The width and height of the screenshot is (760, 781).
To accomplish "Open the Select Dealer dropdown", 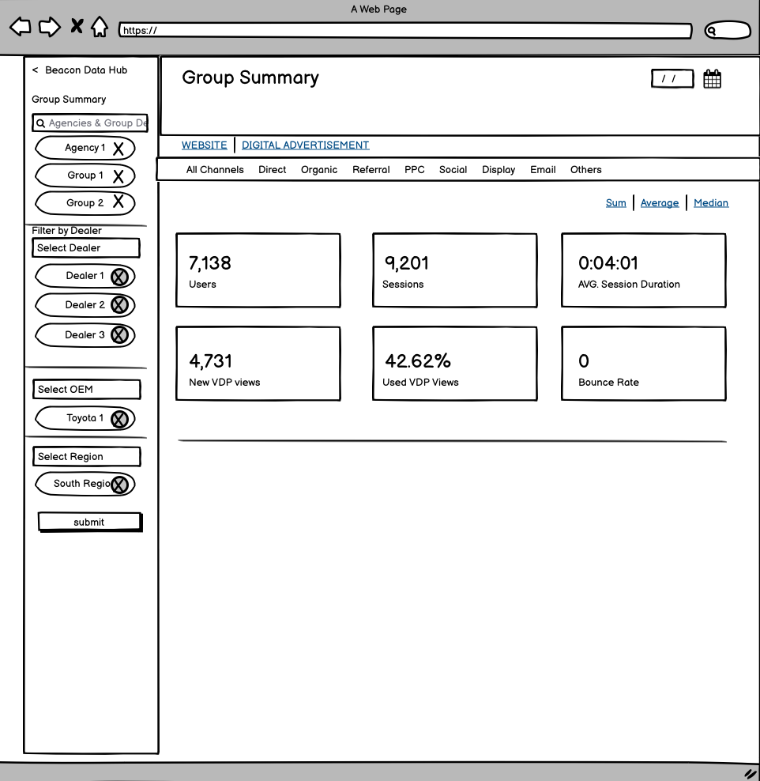I will click(x=86, y=247).
